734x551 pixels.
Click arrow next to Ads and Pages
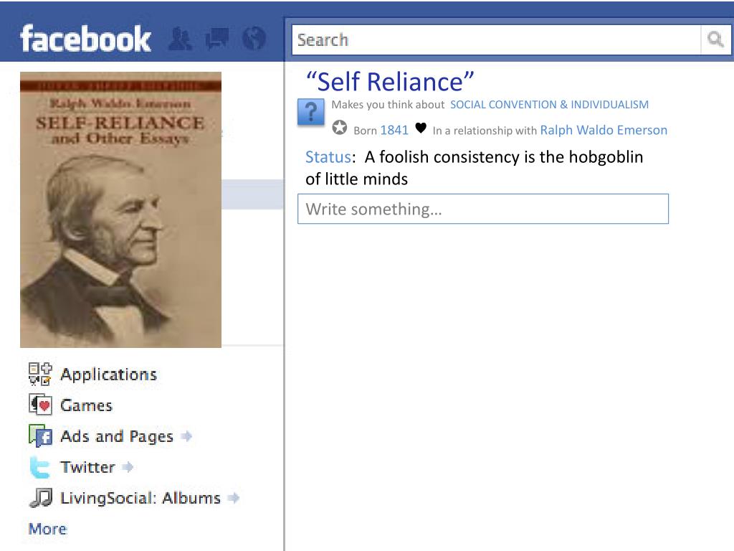pyautogui.click(x=187, y=436)
